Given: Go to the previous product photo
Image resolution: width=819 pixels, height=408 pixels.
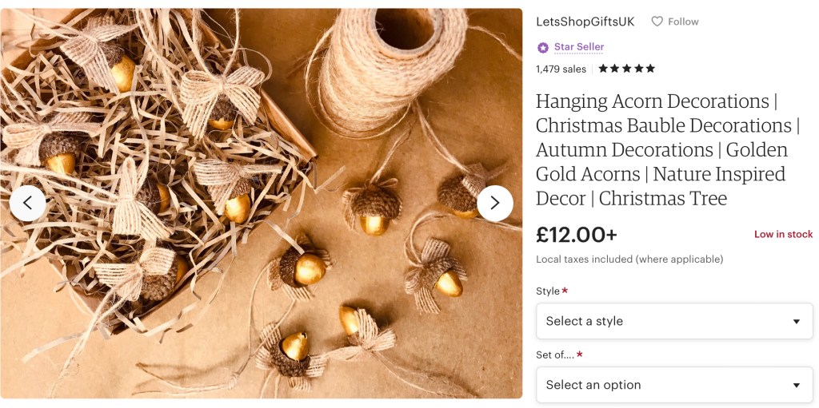Looking at the screenshot, I should [x=28, y=203].
